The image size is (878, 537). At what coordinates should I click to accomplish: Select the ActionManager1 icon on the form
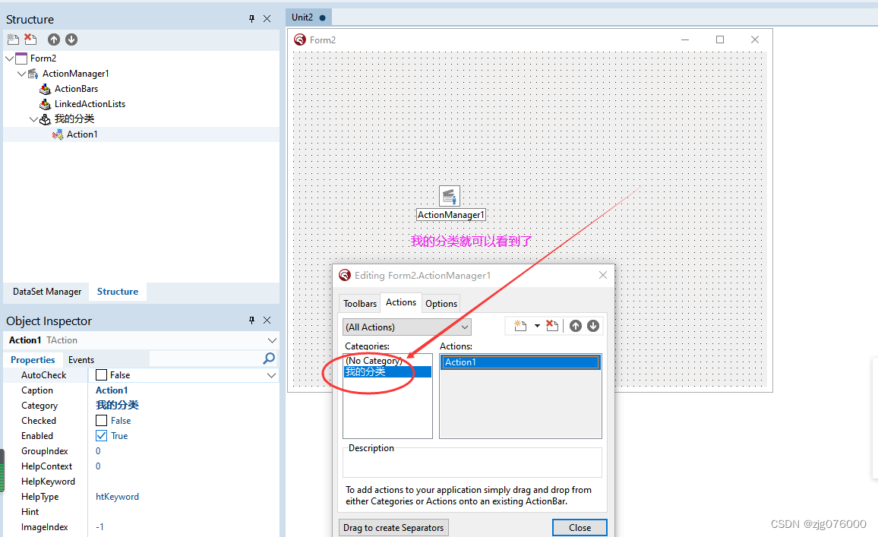[x=450, y=195]
